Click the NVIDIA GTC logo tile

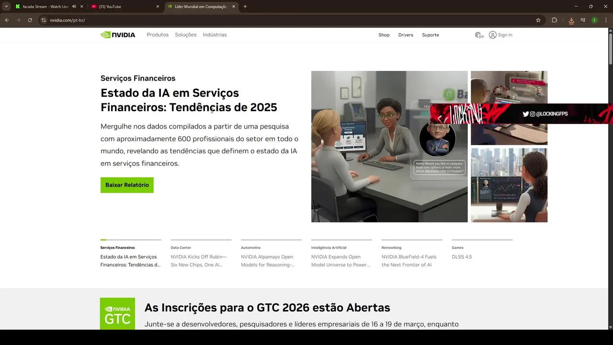(117, 313)
